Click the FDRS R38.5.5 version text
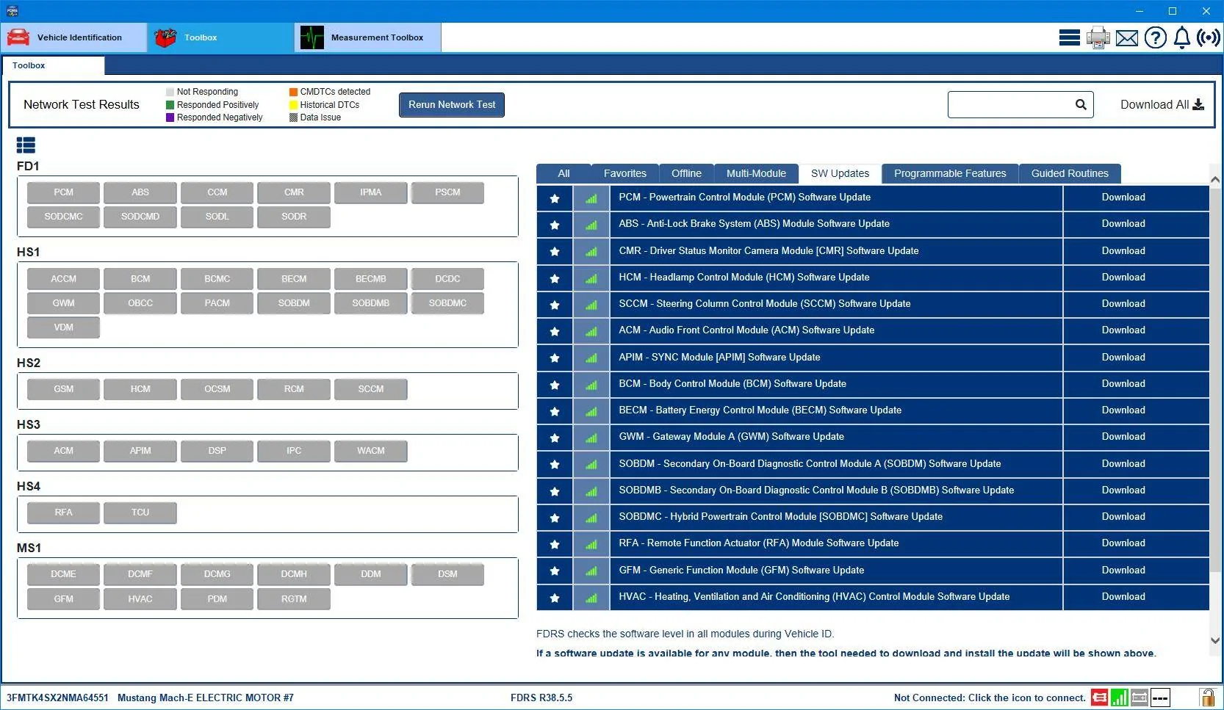 click(541, 698)
